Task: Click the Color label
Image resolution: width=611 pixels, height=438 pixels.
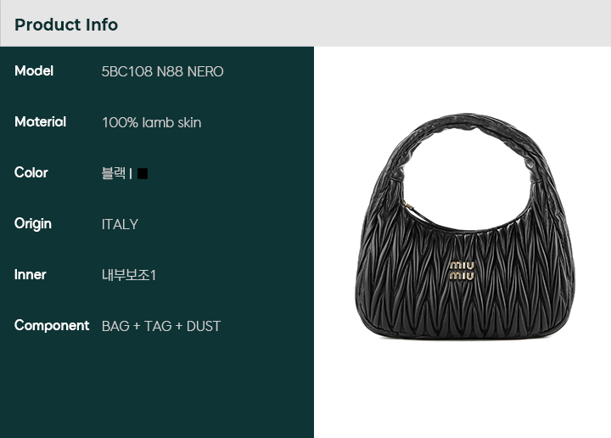Action: (31, 172)
